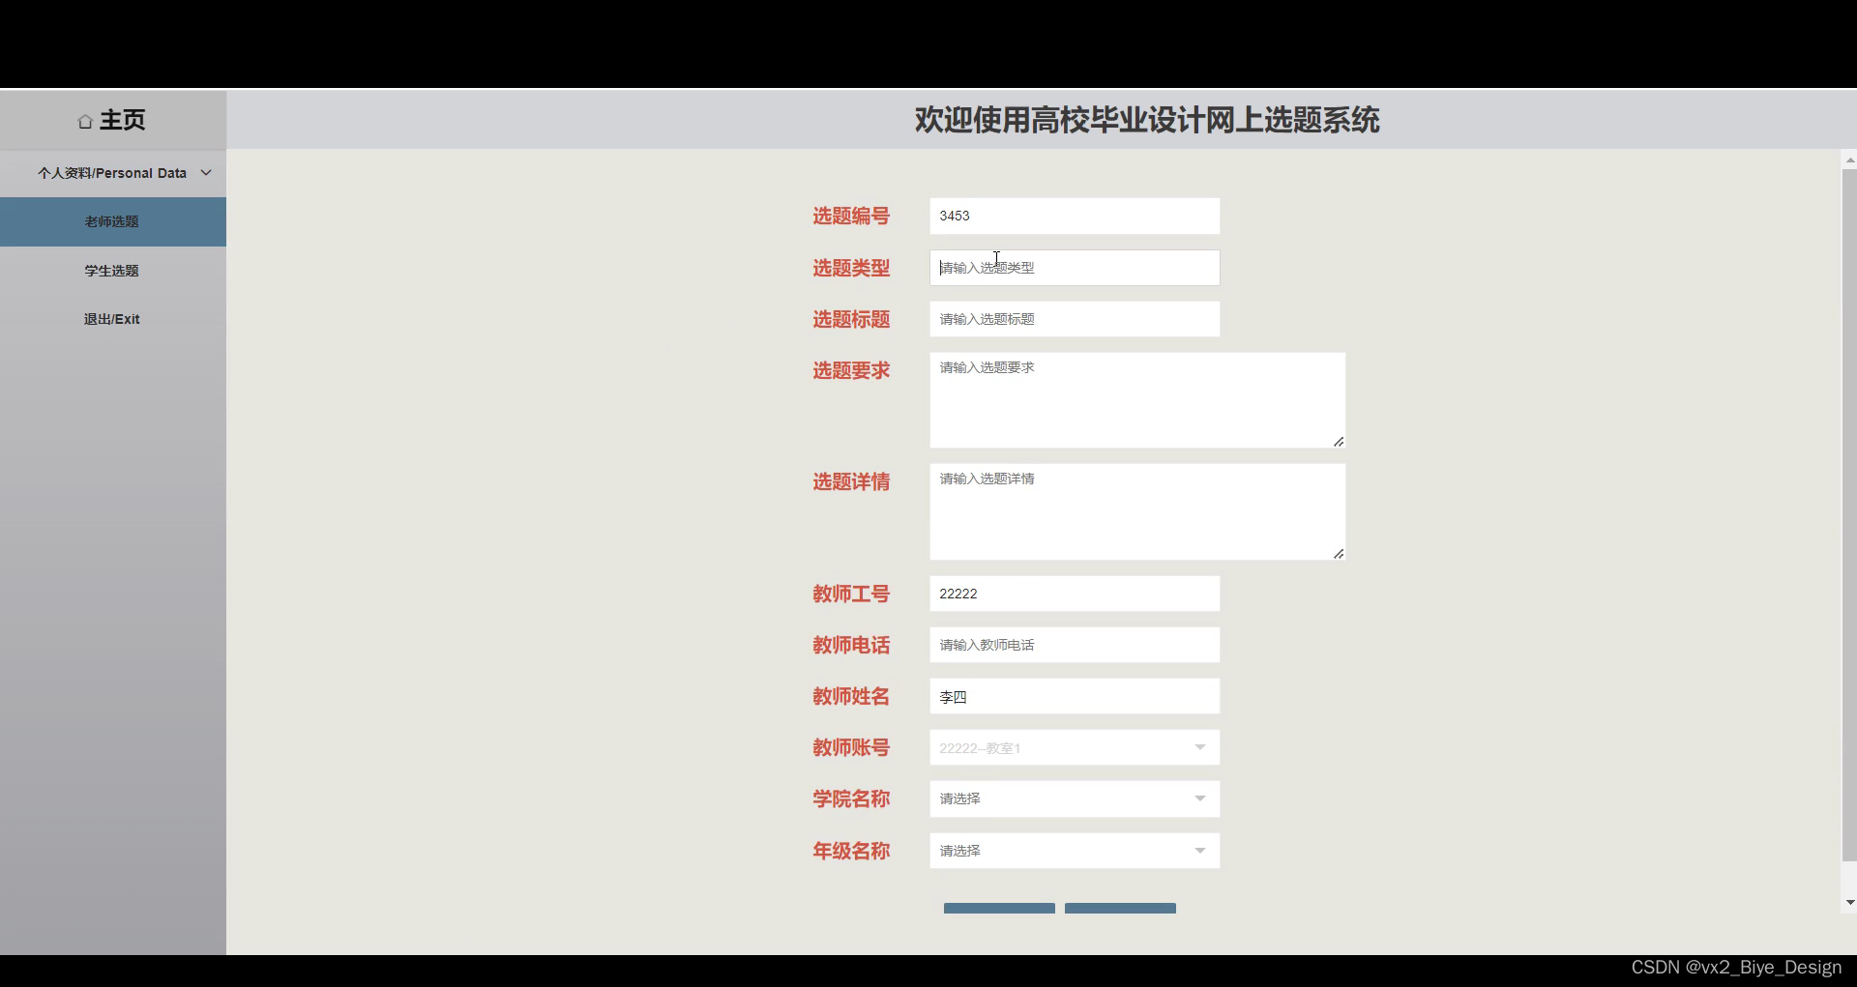The image size is (1857, 987).
Task: Open the 教师账号 dropdown
Action: 1075,747
